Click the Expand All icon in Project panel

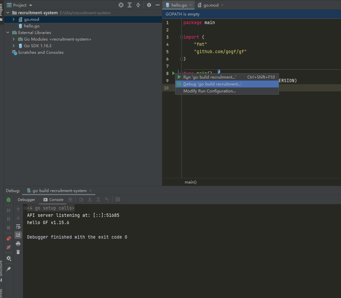tap(130, 5)
